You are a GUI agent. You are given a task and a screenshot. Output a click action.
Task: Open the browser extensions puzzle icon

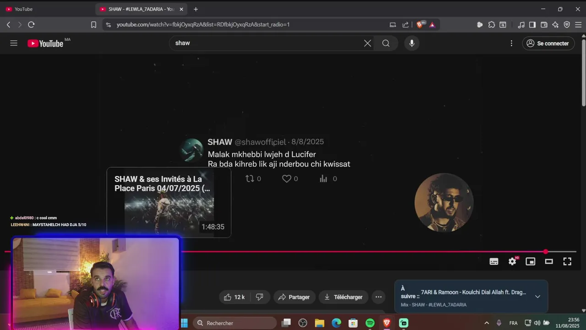point(492,25)
